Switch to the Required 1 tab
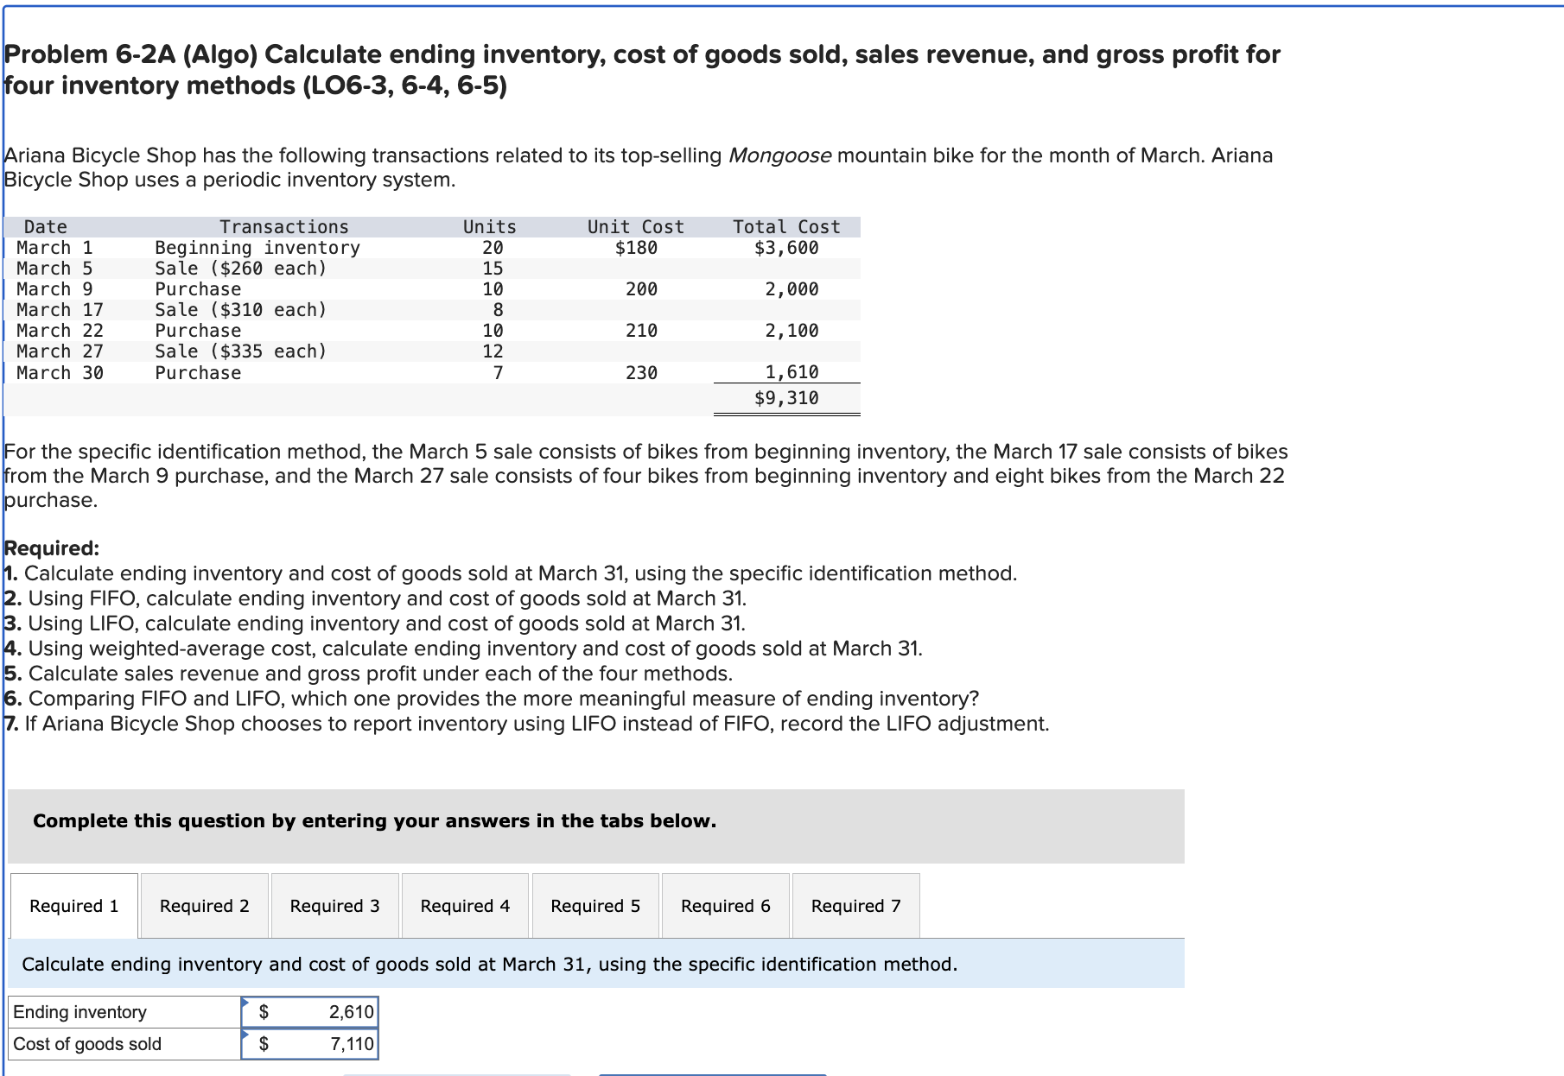The width and height of the screenshot is (1564, 1076). pyautogui.click(x=73, y=905)
